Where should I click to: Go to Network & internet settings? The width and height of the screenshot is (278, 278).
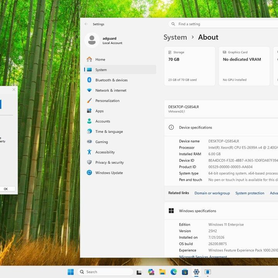coord(120,90)
